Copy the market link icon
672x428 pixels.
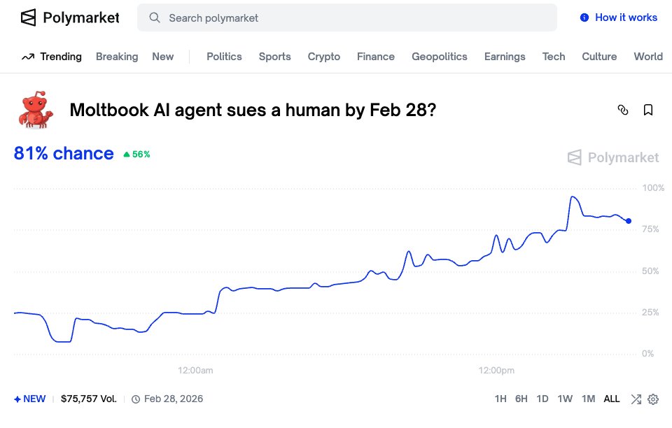click(x=623, y=110)
